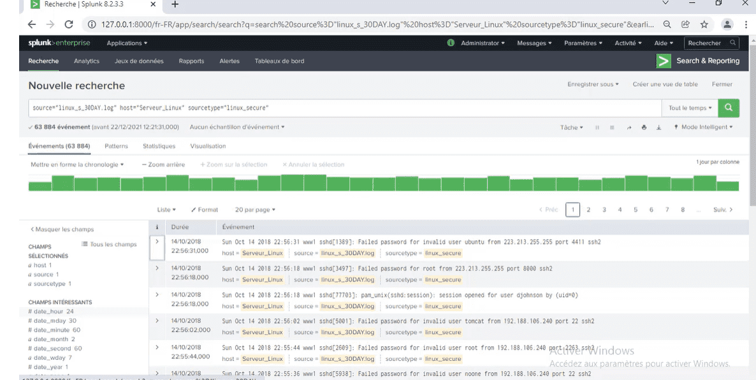Screen dimensions: 756x380
Task: Open the Alertes nav item
Action: (x=229, y=61)
